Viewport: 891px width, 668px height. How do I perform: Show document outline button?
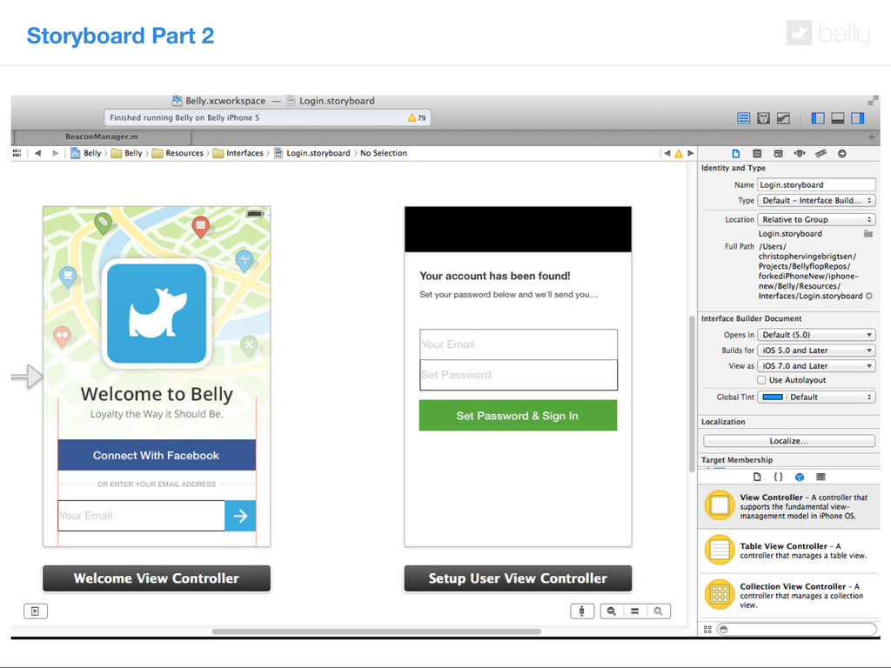[35, 611]
